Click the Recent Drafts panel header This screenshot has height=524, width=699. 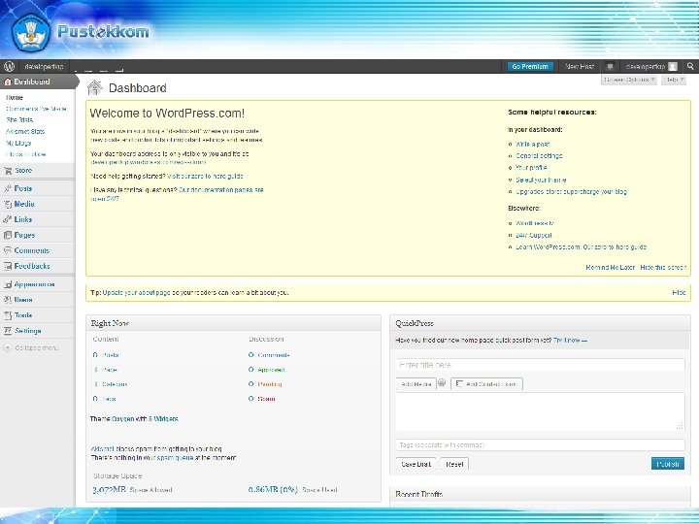pos(540,494)
